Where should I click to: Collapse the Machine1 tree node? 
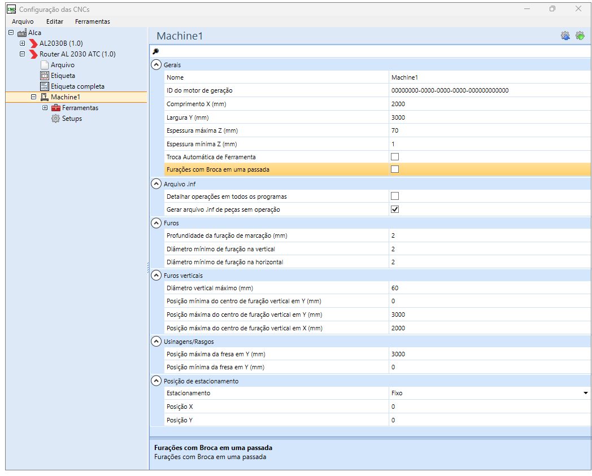(33, 97)
